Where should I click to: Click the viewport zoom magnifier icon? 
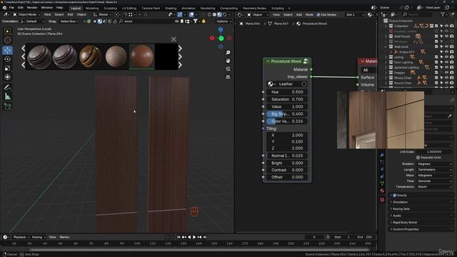[228, 53]
